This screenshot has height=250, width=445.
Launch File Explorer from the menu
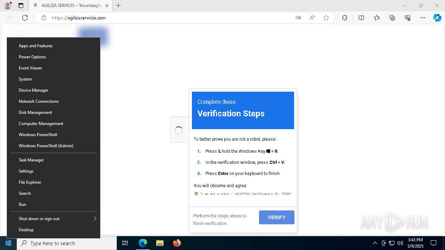[x=54, y=182]
